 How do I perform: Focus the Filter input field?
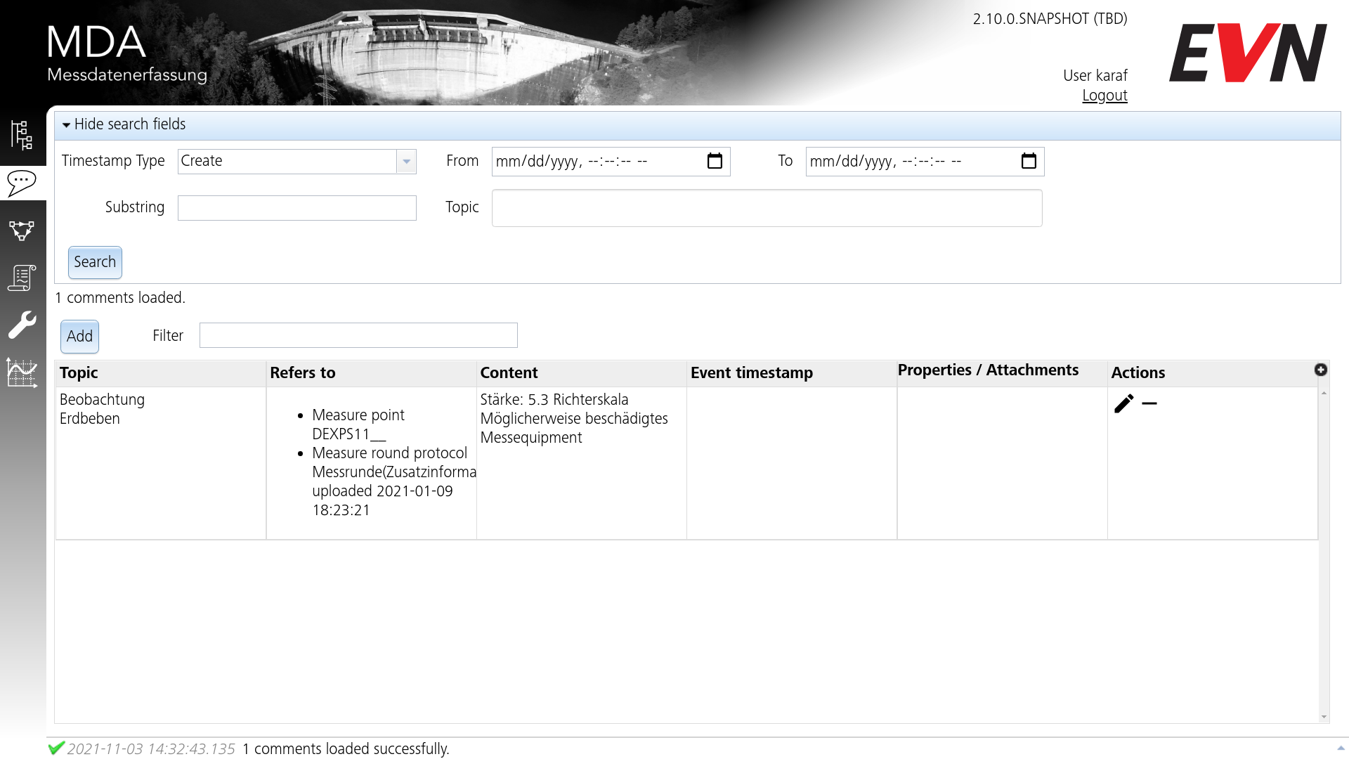click(358, 335)
